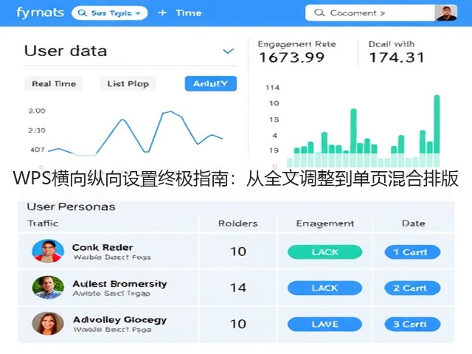Select the active Aelutty tab
The image size is (472, 354).
[211, 83]
